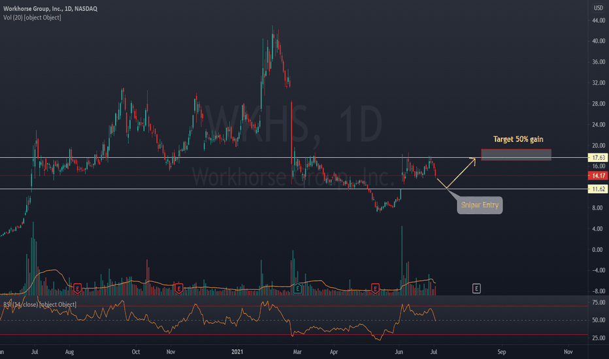Click the Target 50% gain text annotation

tap(518, 139)
